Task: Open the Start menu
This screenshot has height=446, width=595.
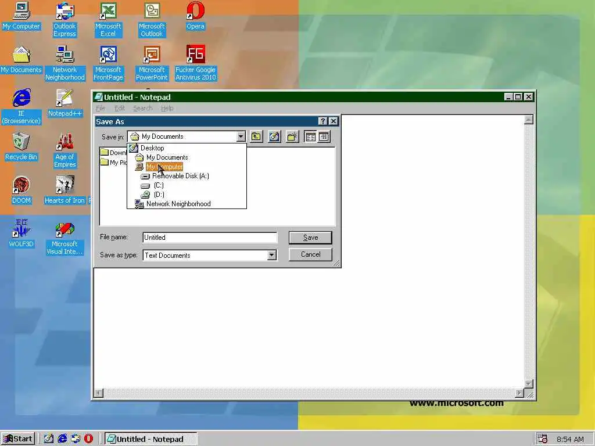Action: coord(18,439)
